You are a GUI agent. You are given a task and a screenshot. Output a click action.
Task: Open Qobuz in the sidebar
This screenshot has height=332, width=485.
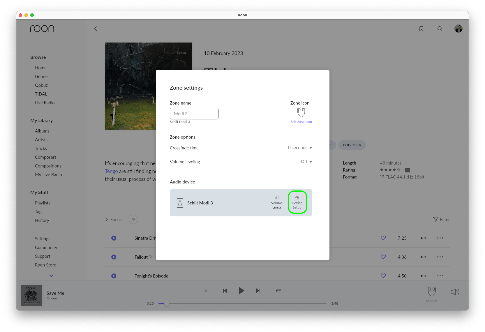pyautogui.click(x=41, y=85)
